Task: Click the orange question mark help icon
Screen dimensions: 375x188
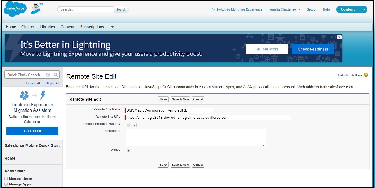Action: click(366, 75)
